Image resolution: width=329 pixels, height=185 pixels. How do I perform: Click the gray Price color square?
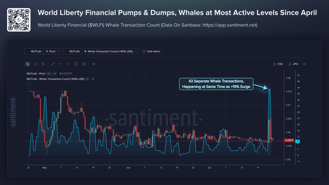pyautogui.click(x=47, y=51)
